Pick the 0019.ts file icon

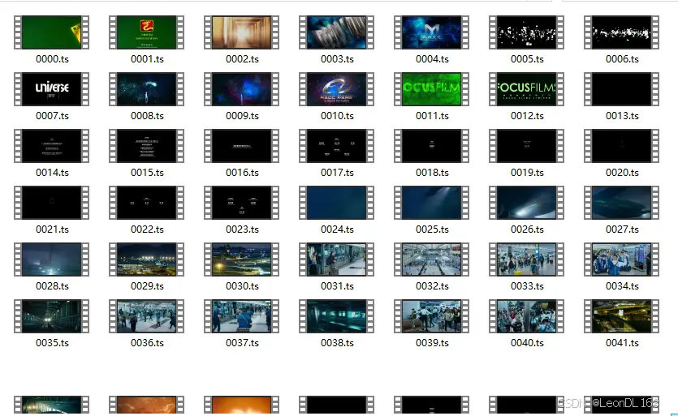click(x=527, y=146)
